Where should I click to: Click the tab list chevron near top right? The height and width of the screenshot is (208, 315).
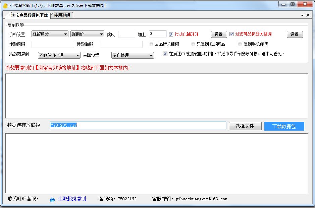pyautogui.click(x=303, y=15)
